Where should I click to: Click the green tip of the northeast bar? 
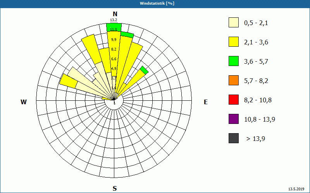(x=144, y=70)
